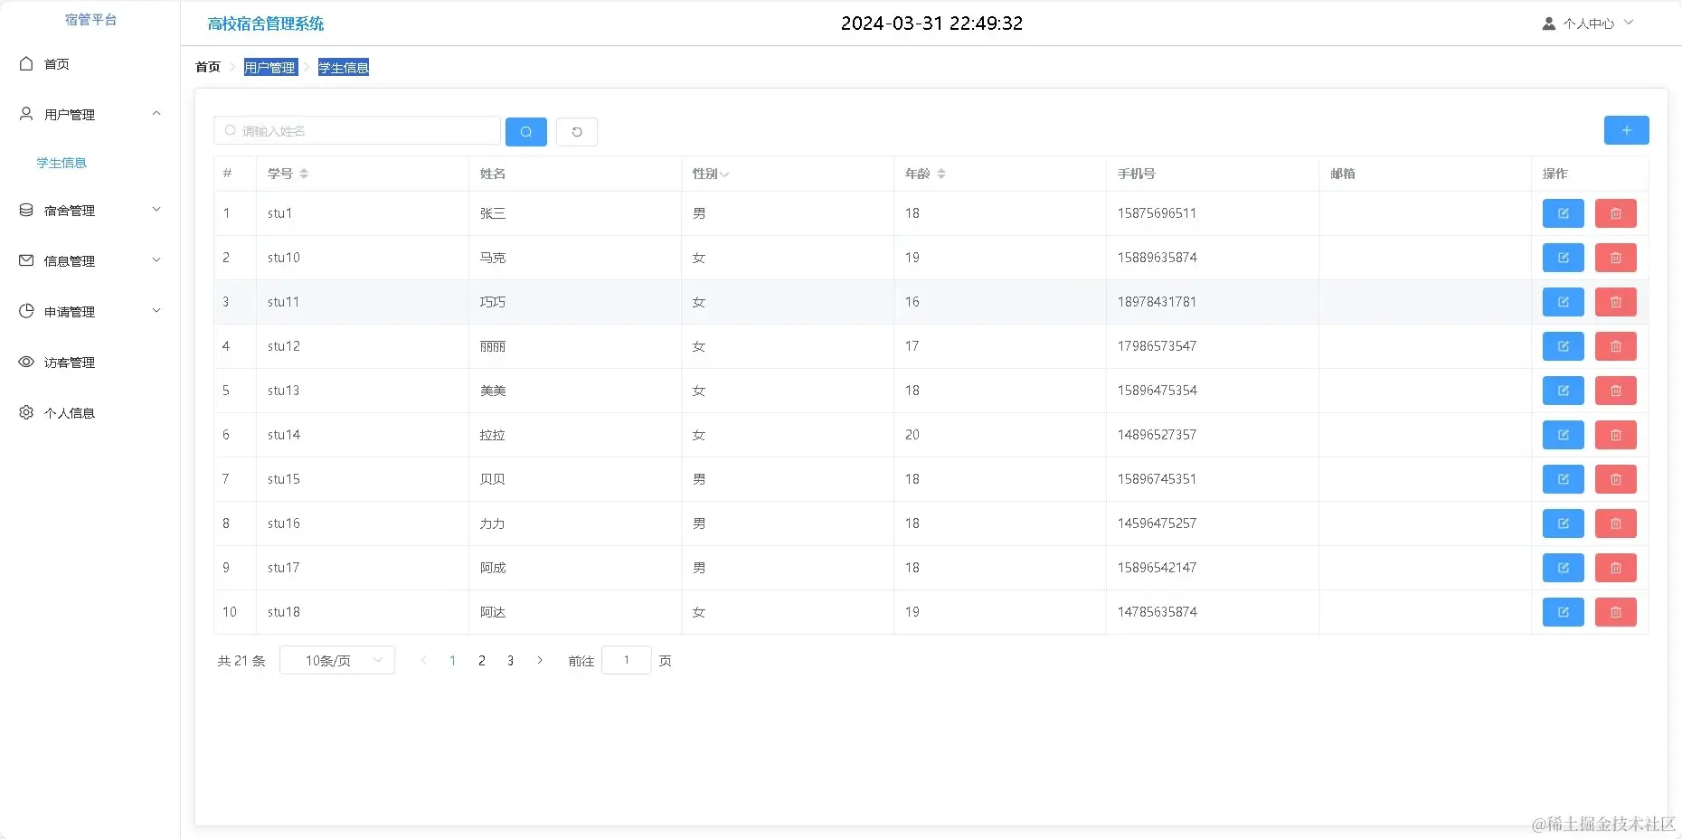Open the 性别 column filter
This screenshot has width=1682, height=839.
coord(723,174)
